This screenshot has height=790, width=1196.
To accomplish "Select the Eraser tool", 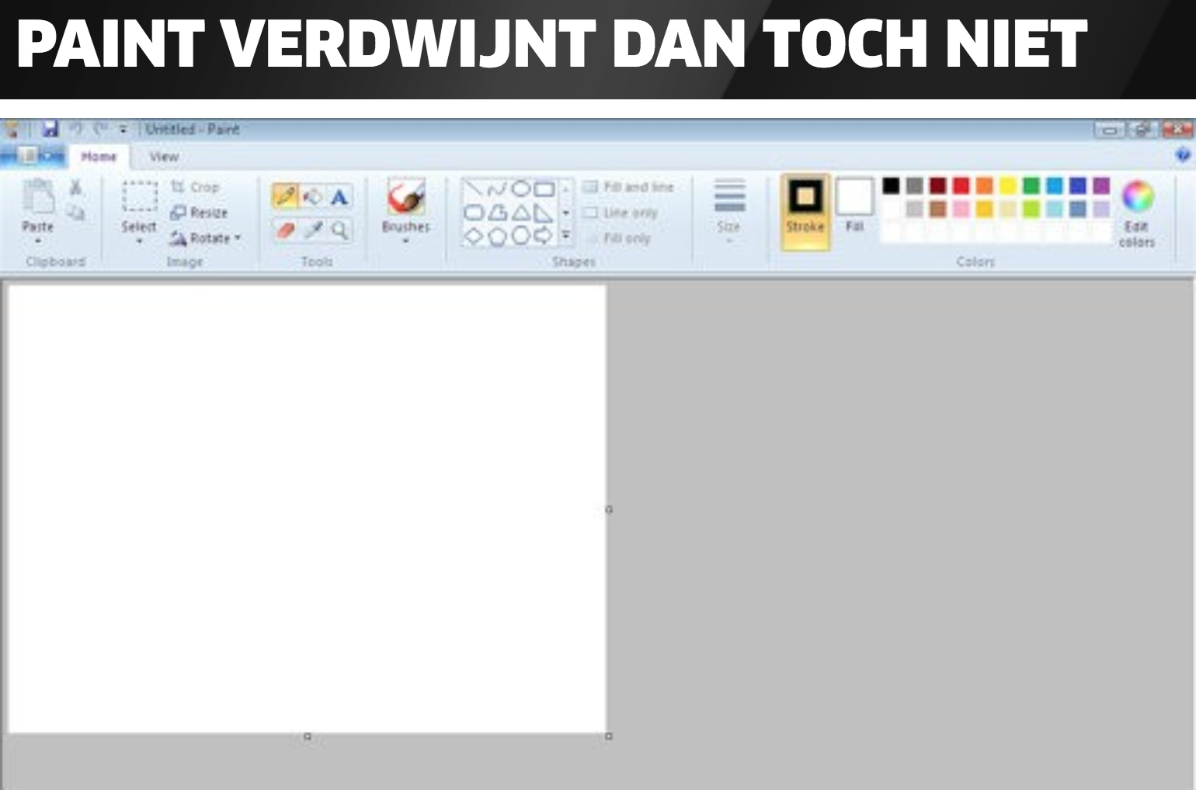I will (x=286, y=230).
